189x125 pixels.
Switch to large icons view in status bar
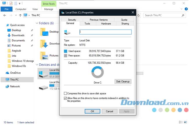pos(185,122)
